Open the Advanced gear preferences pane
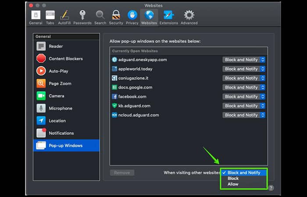The width and height of the screenshot is (307, 197). 189,18
